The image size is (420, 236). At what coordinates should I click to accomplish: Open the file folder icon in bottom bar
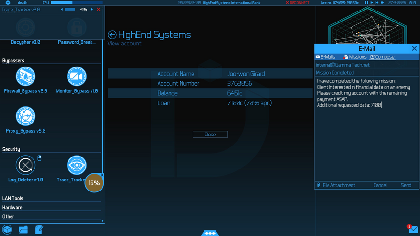coord(23,230)
